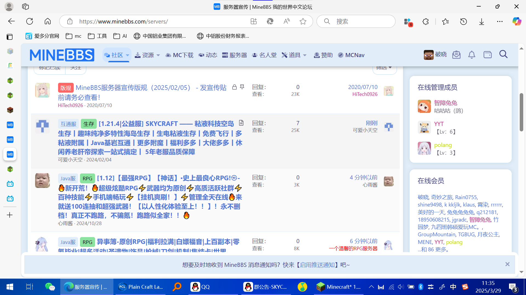Click the MineBBS logo
The height and width of the screenshot is (295, 526).
point(62,55)
